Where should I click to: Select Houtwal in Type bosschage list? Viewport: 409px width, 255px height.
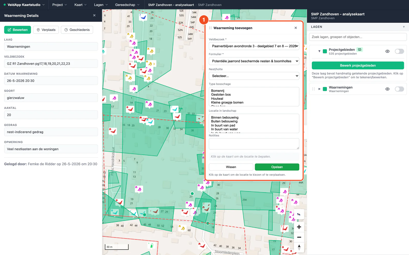217,99
